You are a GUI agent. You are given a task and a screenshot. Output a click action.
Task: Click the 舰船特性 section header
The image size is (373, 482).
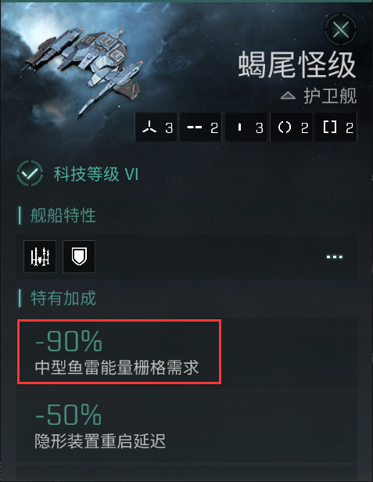(63, 215)
